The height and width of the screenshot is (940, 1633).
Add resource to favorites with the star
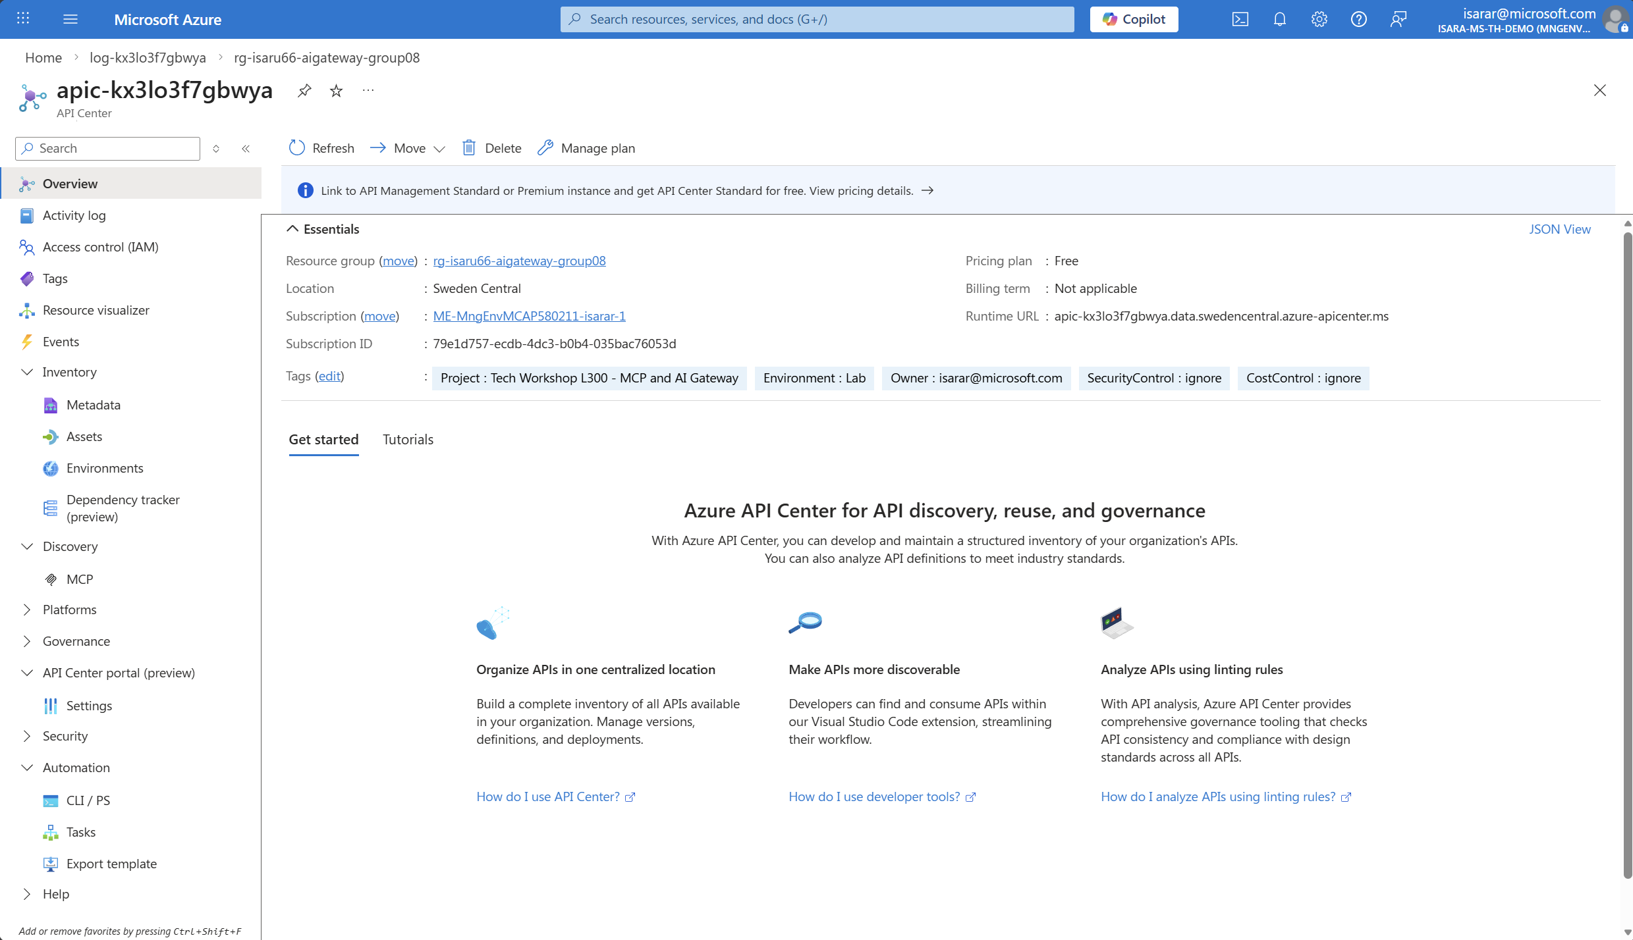pos(336,91)
